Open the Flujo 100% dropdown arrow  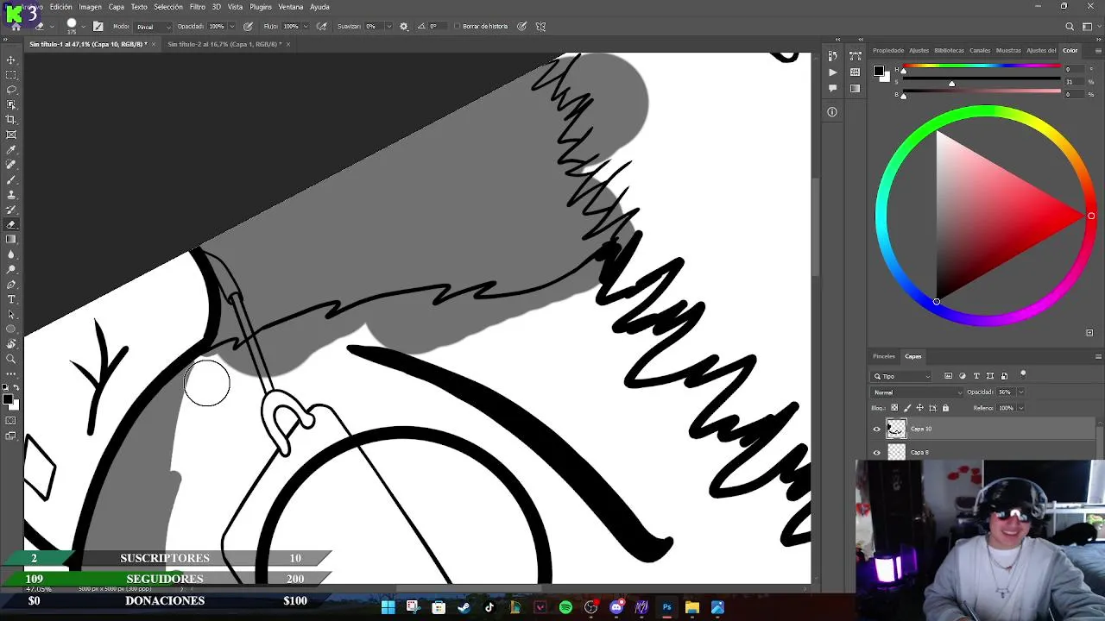point(306,26)
